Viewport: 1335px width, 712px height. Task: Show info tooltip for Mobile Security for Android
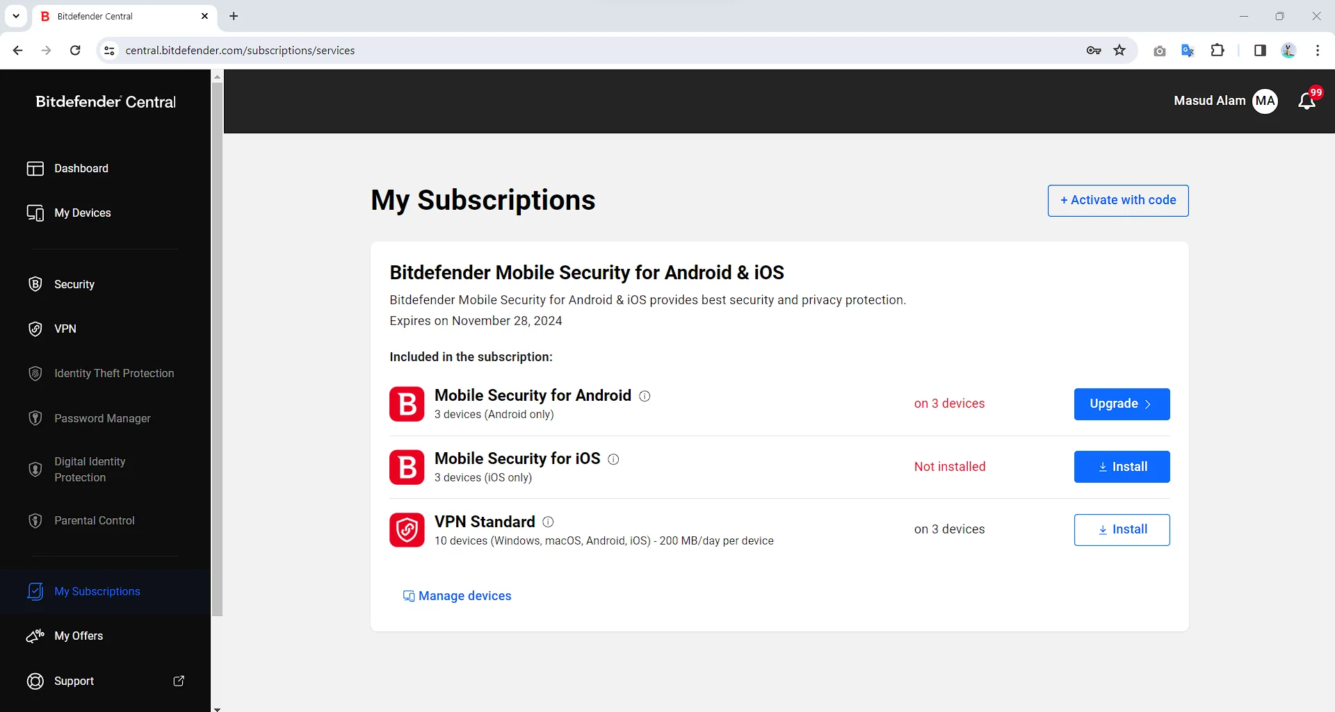pos(645,396)
